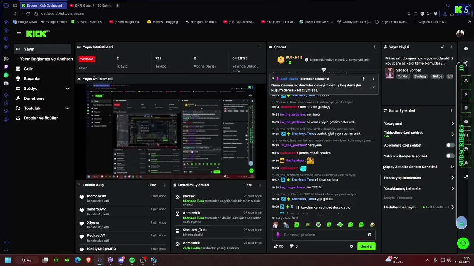
Task: Toggle Yalnızca ifadelerle sohbet switch
Action: (450, 156)
